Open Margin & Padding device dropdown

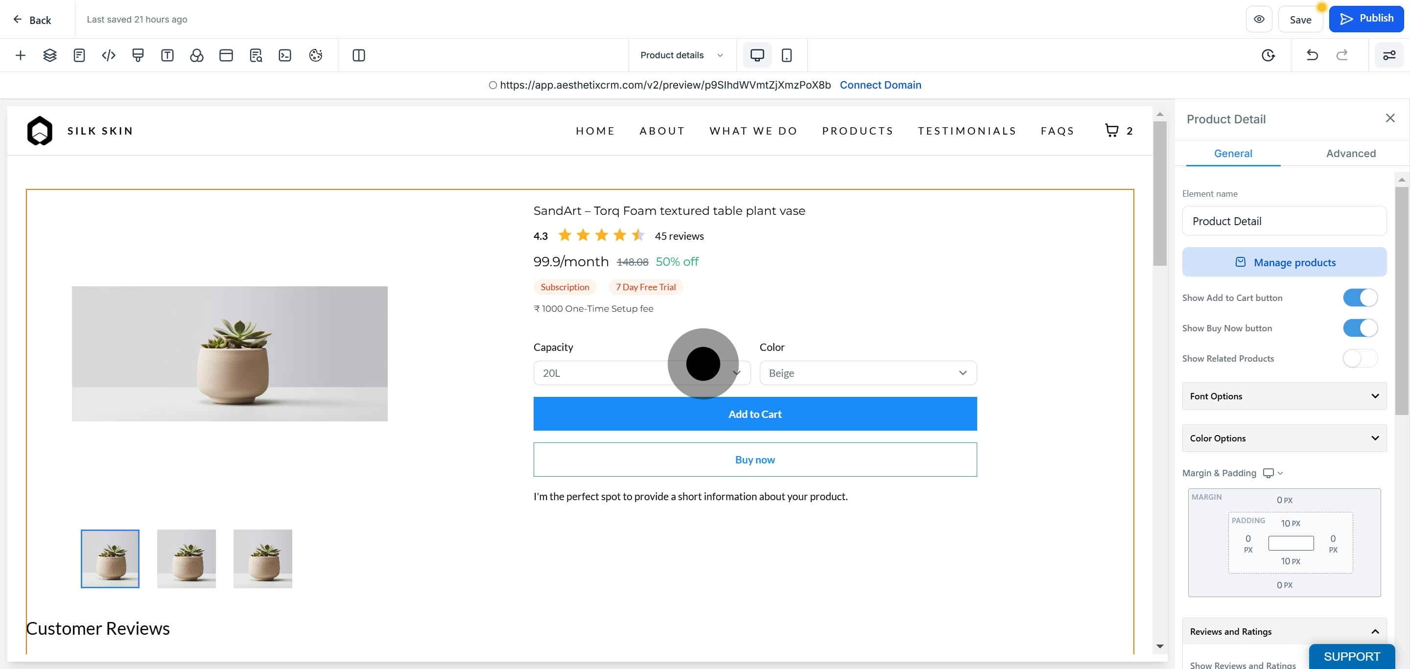coord(1273,473)
